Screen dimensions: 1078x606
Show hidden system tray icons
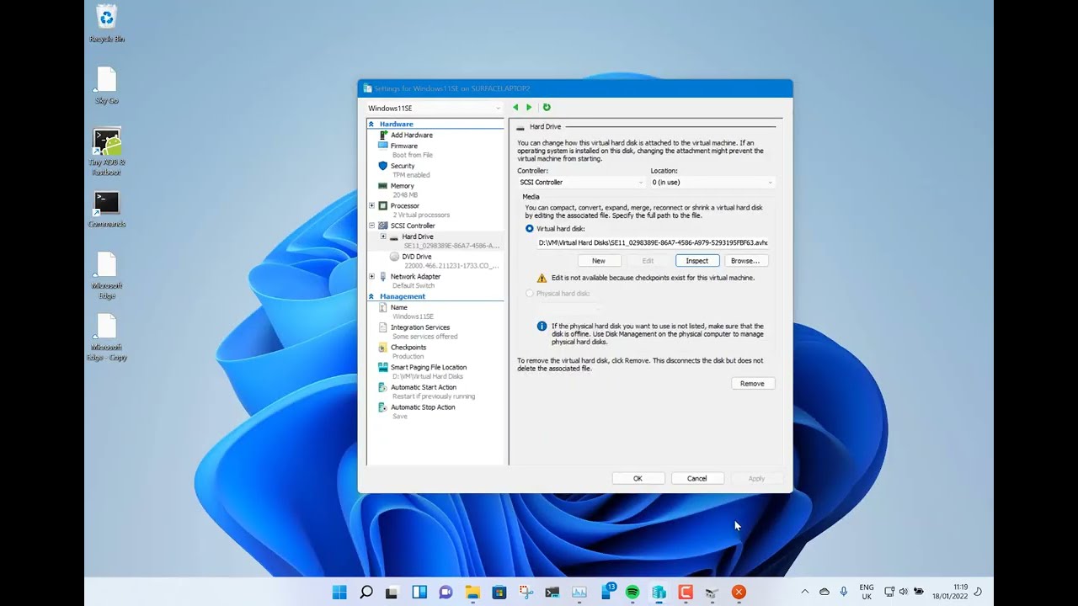[x=805, y=593]
